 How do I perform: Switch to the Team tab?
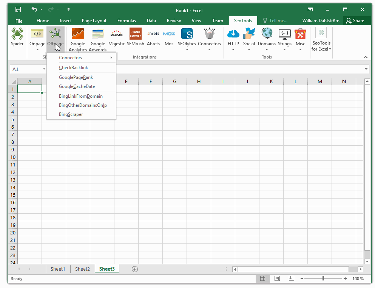point(218,21)
